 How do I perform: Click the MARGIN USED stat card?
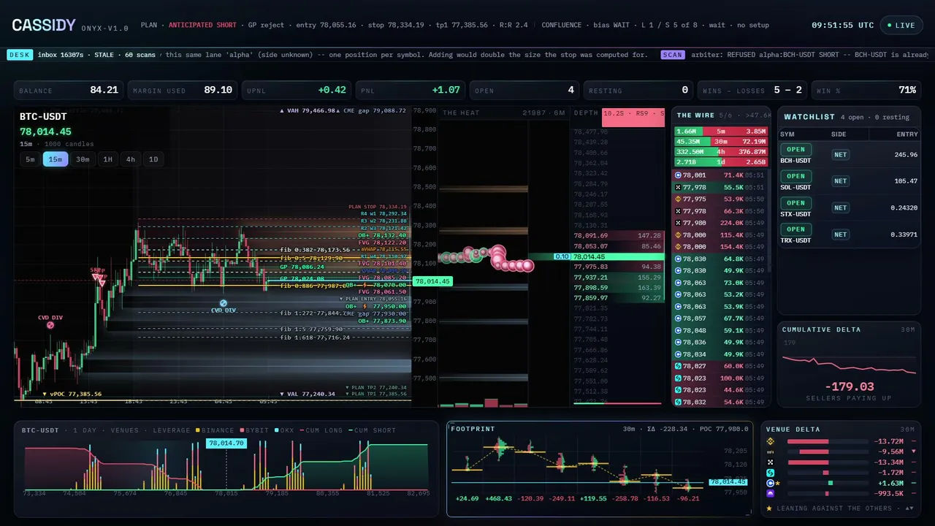click(182, 90)
